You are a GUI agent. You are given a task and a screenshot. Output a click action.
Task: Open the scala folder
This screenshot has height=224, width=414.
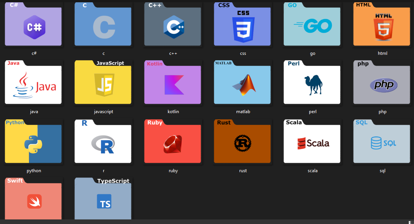(312, 141)
